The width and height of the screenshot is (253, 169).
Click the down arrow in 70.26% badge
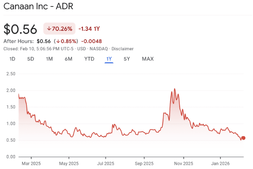(49, 29)
